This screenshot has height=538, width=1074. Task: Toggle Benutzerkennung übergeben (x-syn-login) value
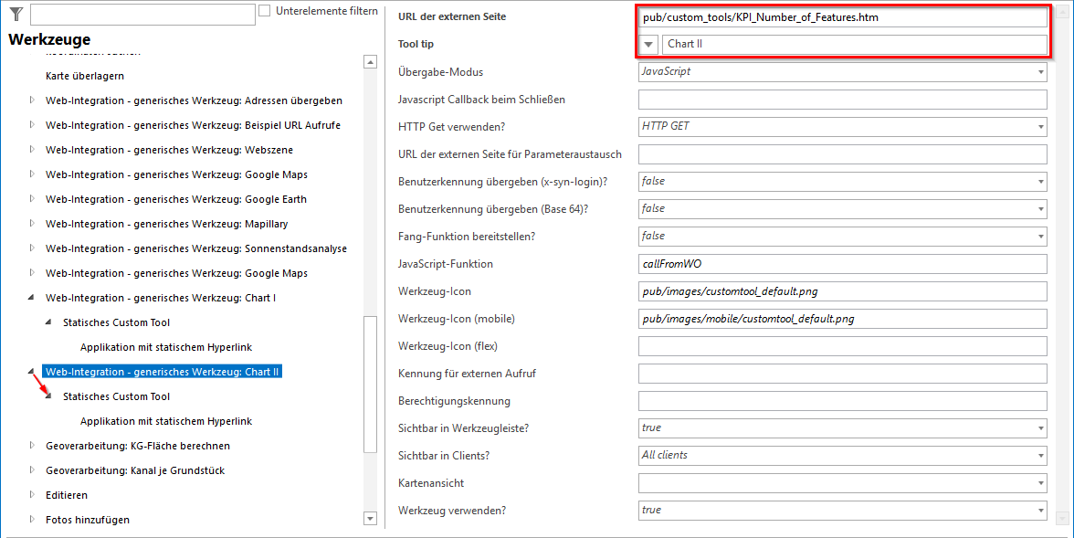[1038, 181]
